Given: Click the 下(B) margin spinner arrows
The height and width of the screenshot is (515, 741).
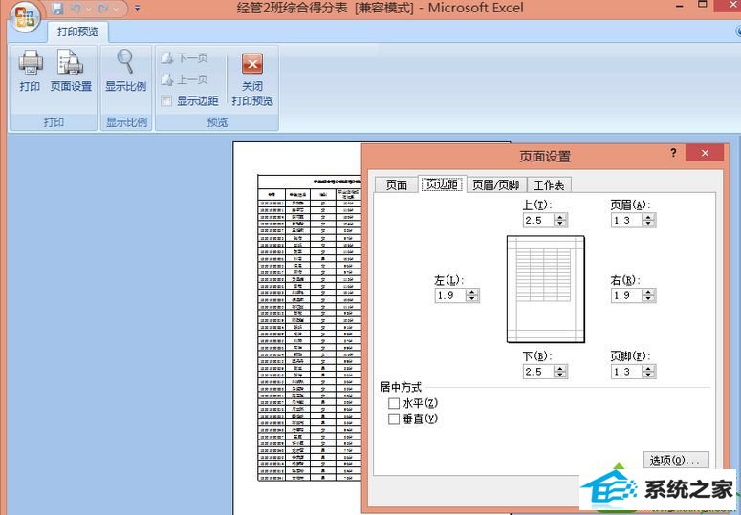Looking at the screenshot, I should (x=560, y=372).
